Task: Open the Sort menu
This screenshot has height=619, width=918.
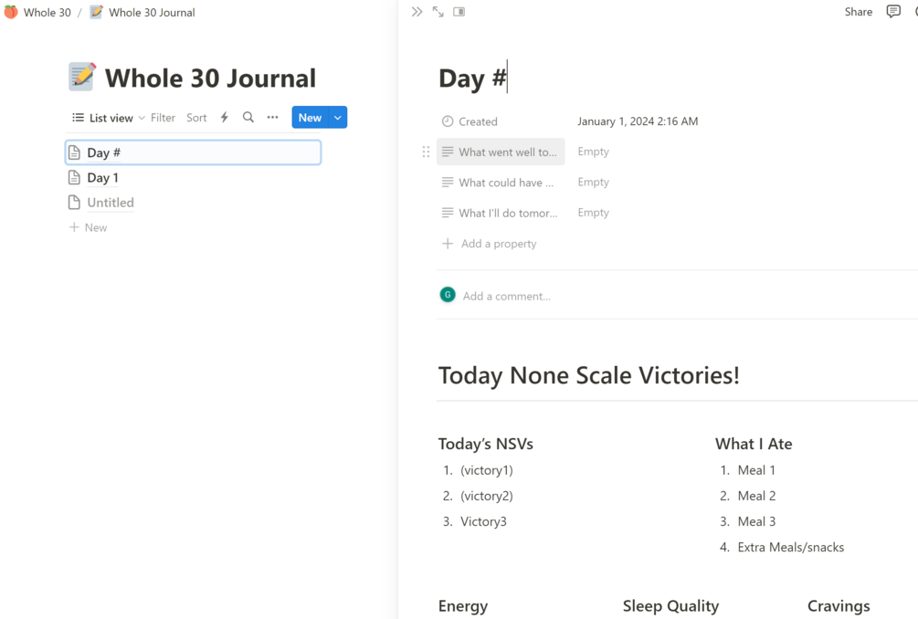Action: (196, 118)
